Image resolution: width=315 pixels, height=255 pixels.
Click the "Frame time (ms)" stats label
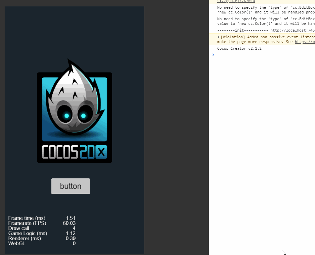[27, 218]
